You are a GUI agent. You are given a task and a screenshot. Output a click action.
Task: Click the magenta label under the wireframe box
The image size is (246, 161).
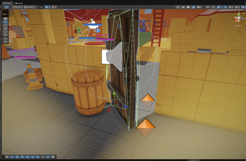(x=25, y=58)
